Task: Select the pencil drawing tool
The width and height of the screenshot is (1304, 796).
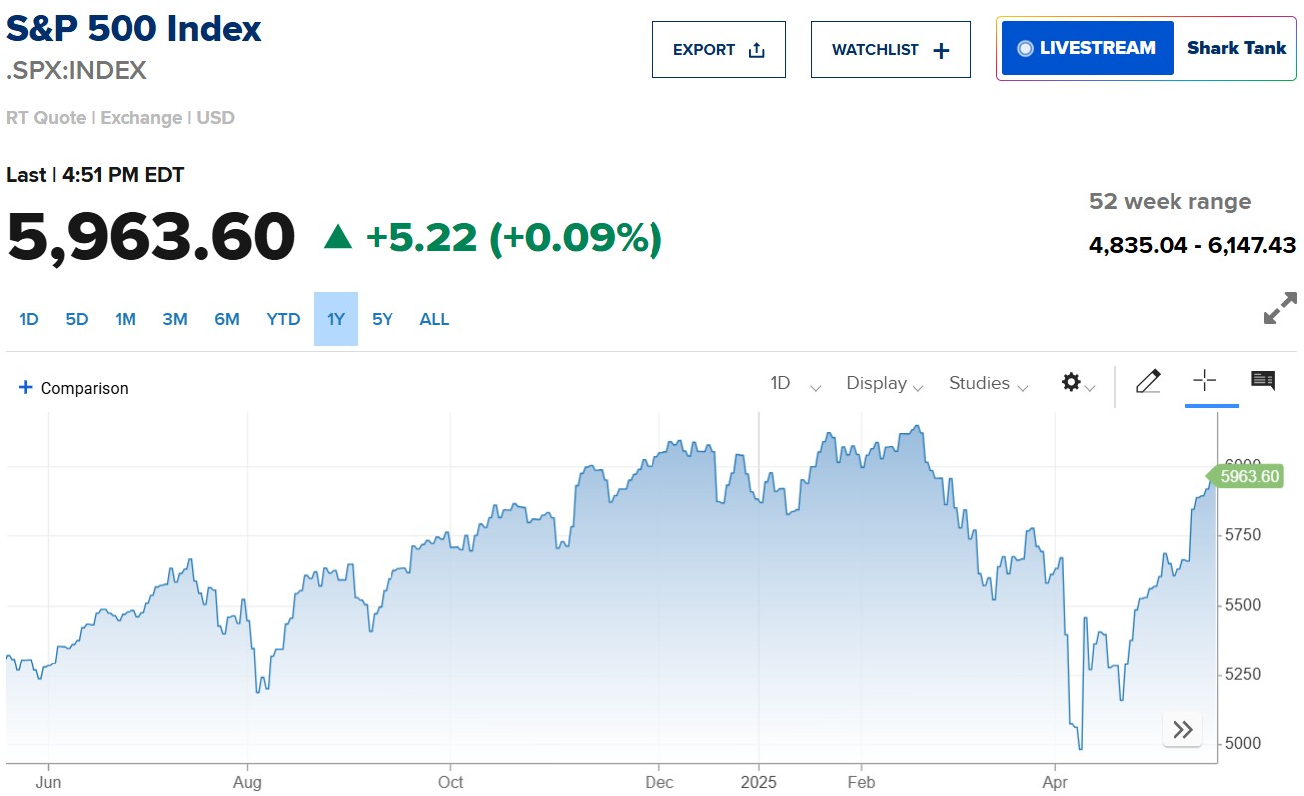Action: 1148,381
